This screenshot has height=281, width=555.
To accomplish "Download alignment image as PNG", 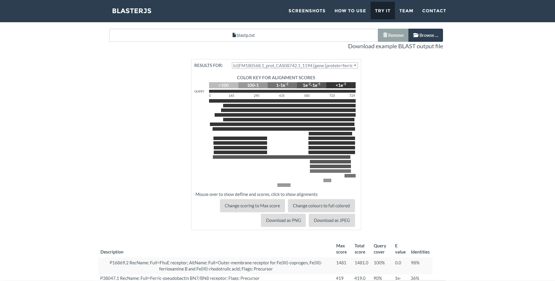I will (283, 220).
